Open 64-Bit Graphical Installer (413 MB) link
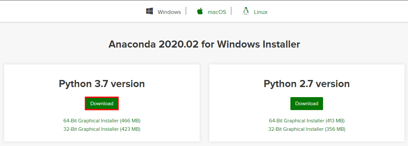408x146 pixels. coord(307,121)
